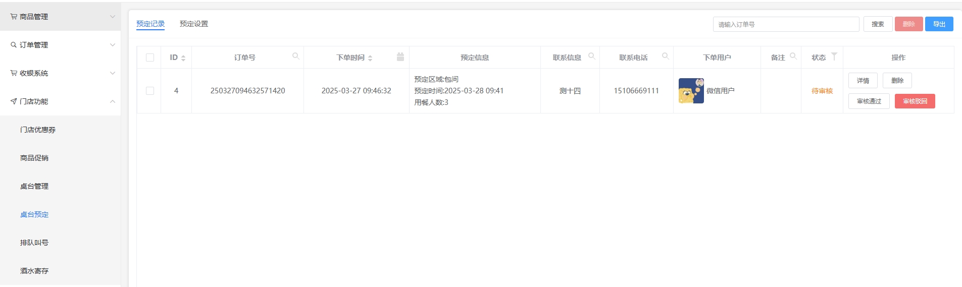Expand the 商品管理 sidebar menu

point(61,17)
